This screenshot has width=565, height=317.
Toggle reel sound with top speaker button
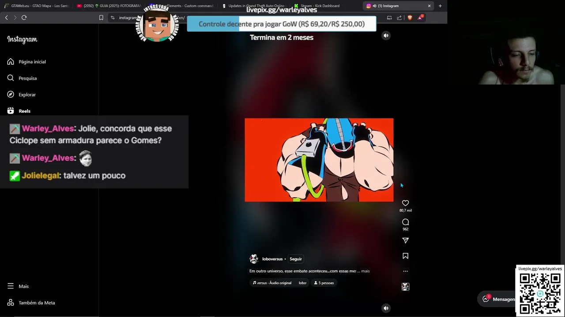386,36
